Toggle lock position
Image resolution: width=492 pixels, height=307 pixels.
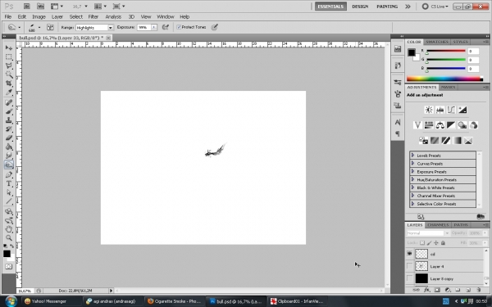[436, 243]
